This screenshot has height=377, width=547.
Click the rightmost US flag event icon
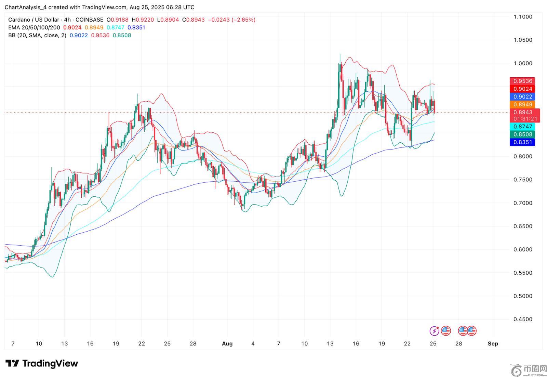[x=472, y=331]
